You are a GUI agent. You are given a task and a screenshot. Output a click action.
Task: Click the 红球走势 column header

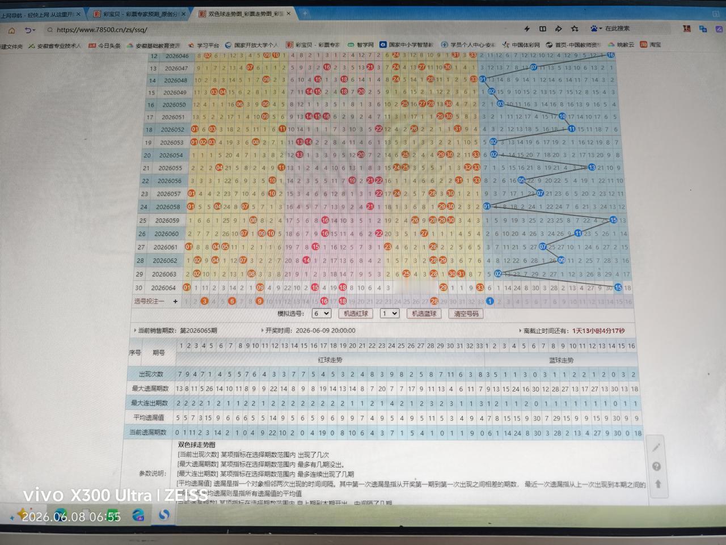click(330, 360)
